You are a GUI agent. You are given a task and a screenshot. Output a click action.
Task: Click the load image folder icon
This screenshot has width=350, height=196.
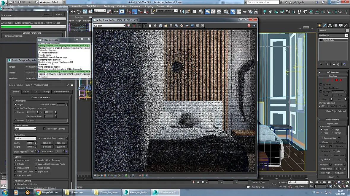[166, 26]
